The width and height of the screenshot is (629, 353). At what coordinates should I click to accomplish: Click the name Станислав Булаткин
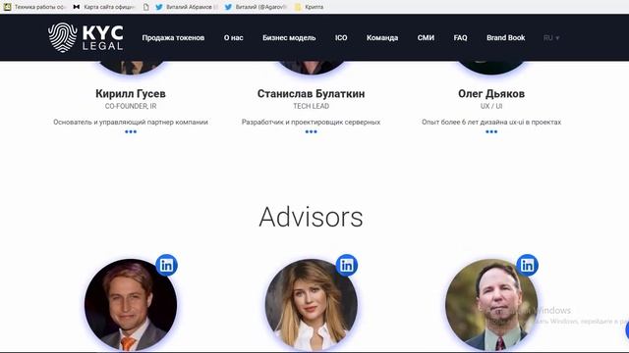point(311,94)
